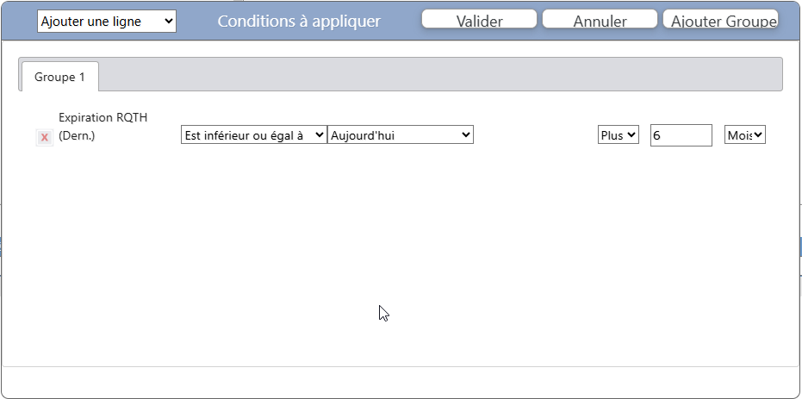This screenshot has width=802, height=399.
Task: Expand the Aujourd'hui date dropdown
Action: coord(400,135)
